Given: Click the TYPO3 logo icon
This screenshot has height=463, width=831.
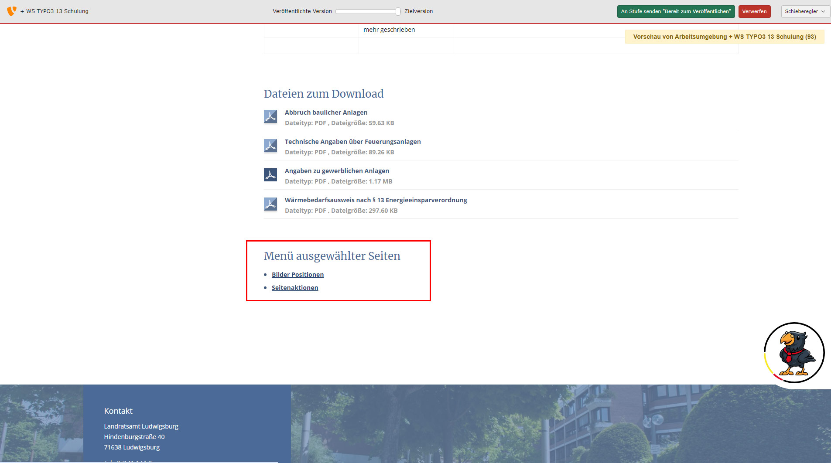Looking at the screenshot, I should [12, 11].
